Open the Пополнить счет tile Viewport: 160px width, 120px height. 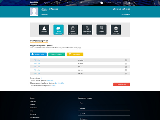[x=87, y=29]
